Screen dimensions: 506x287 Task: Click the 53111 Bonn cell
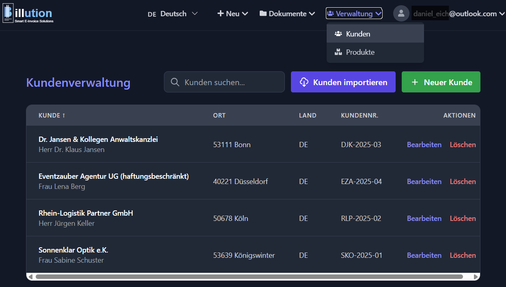(x=232, y=145)
